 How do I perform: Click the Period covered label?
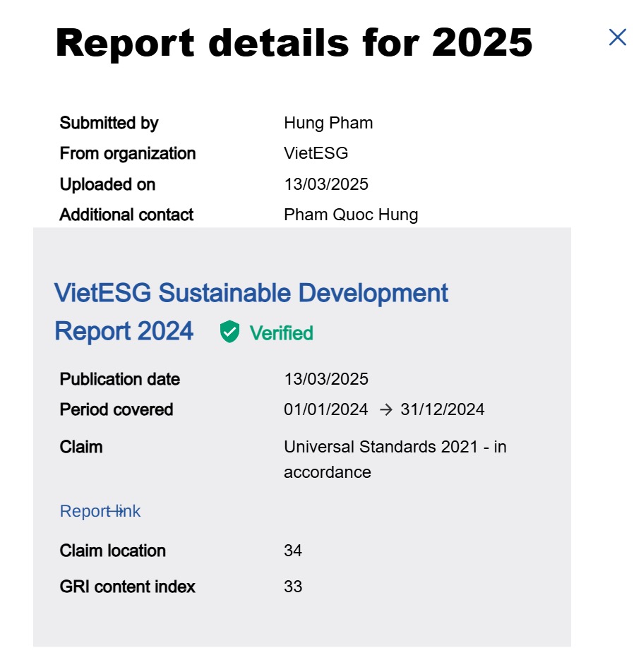(x=116, y=409)
